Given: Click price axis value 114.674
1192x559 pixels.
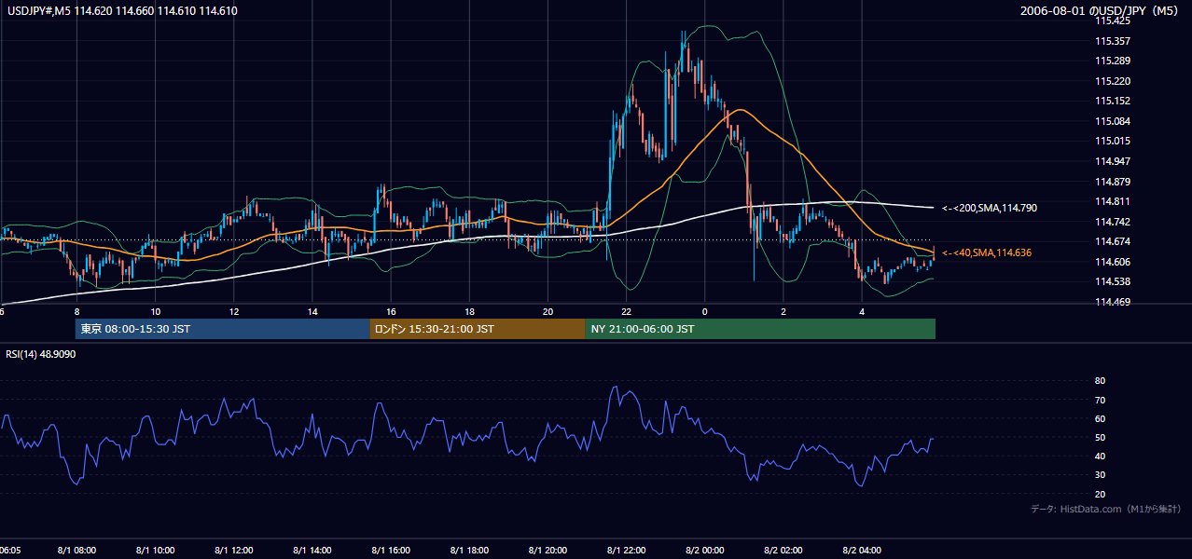Looking at the screenshot, I should click(x=1115, y=241).
